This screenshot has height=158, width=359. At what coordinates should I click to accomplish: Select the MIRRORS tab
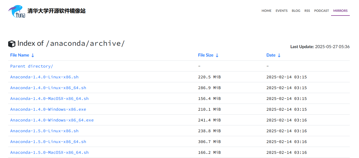tap(340, 11)
